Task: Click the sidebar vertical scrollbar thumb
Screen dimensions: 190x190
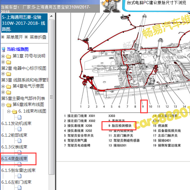Action: 51,97
